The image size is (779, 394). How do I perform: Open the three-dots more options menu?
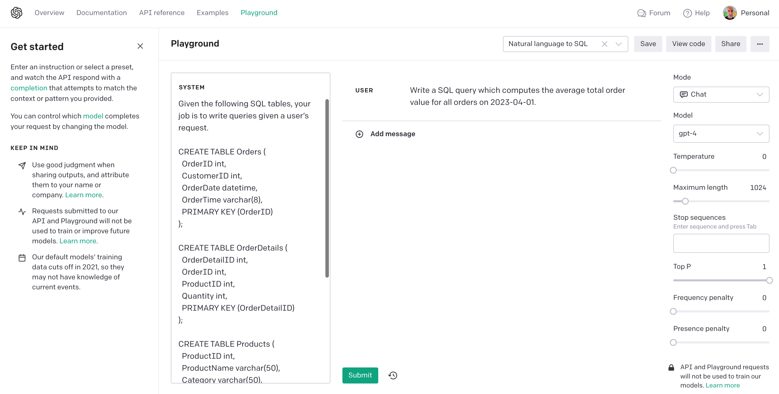pyautogui.click(x=760, y=44)
